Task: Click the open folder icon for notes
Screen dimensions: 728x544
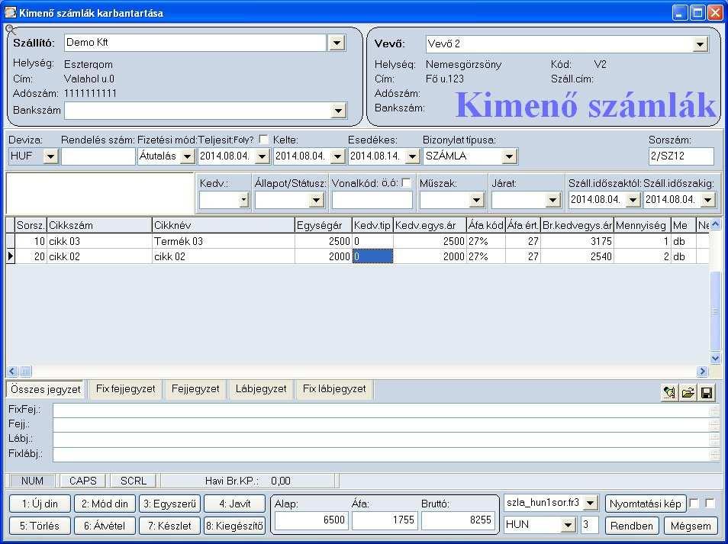Action: (688, 393)
